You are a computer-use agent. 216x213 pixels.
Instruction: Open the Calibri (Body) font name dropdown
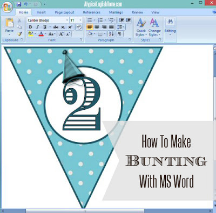(48, 20)
